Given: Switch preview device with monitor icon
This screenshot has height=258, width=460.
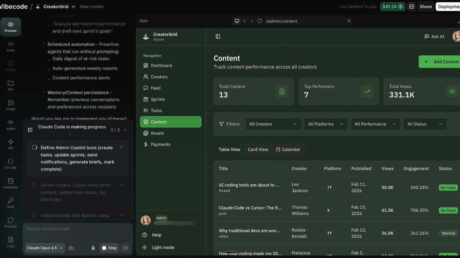Looking at the screenshot, I should coord(237,21).
